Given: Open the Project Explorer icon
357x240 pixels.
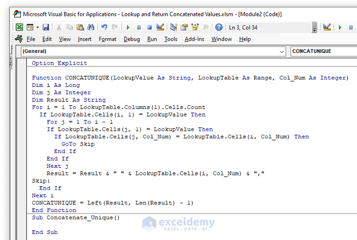Looking at the screenshot, I should tap(173, 27).
